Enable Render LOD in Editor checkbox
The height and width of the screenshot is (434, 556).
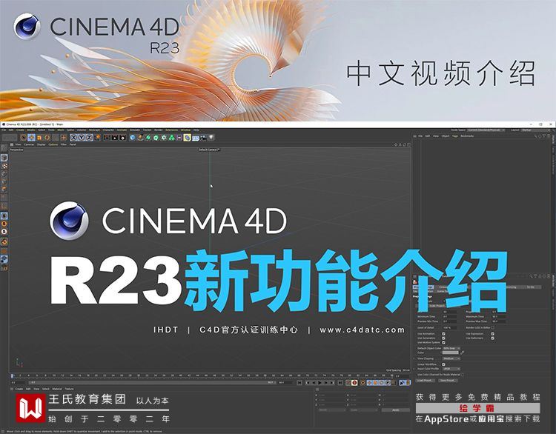492,327
